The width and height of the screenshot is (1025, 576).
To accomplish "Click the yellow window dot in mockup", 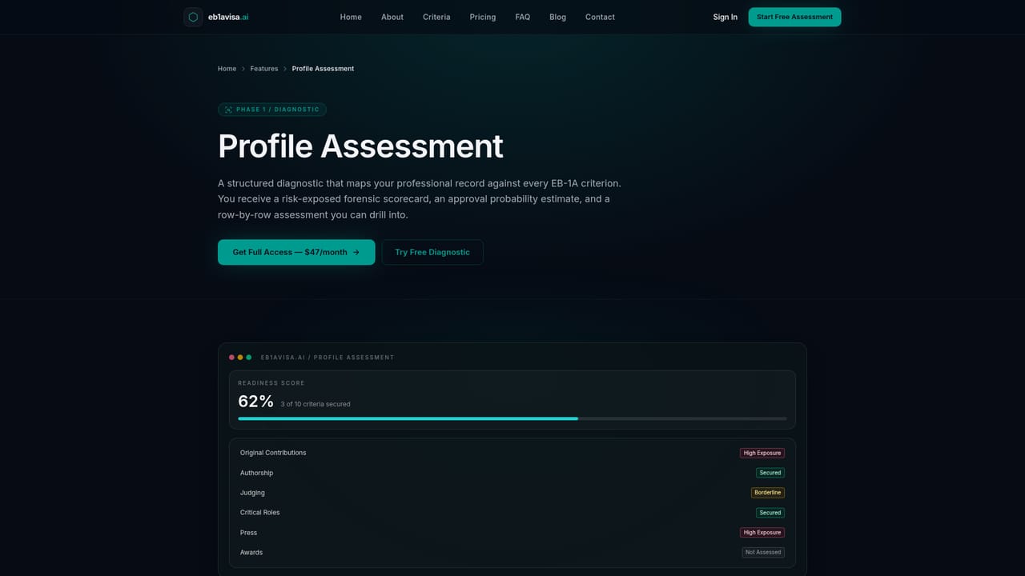I will point(240,358).
